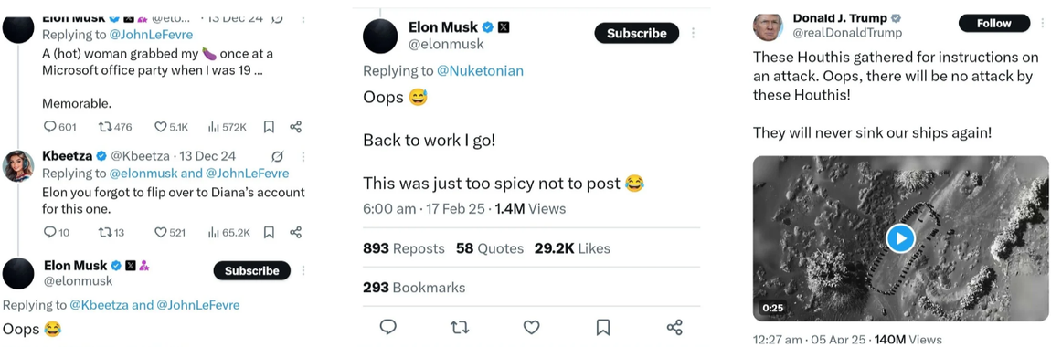Bookmark the 'Back to work I go' tweet
This screenshot has height=347, width=1051.
[603, 327]
